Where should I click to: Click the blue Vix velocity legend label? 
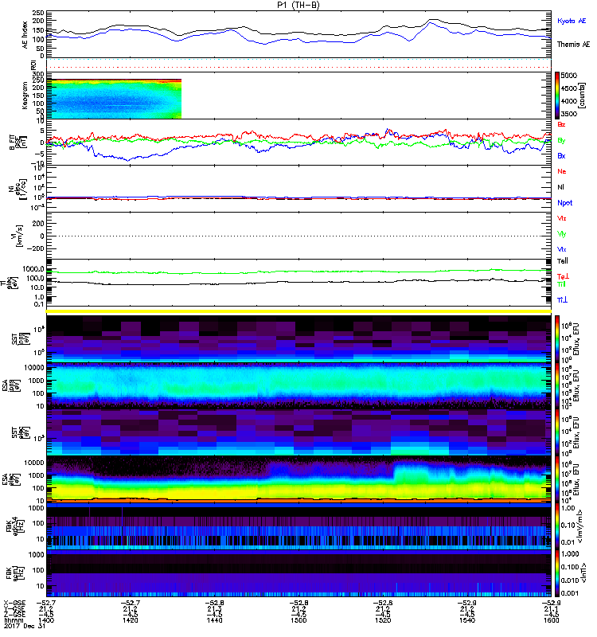click(562, 249)
